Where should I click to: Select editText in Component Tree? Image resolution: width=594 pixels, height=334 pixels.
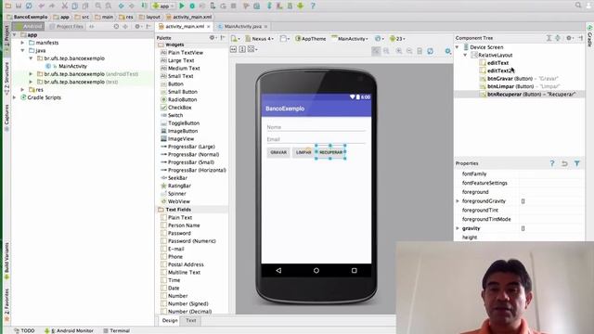494,63
